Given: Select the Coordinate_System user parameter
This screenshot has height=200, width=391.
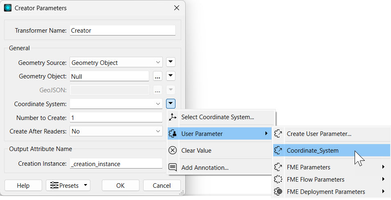Looking at the screenshot, I should (312, 151).
